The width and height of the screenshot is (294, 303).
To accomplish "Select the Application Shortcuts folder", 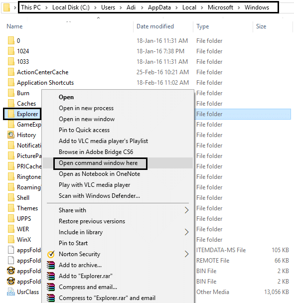I will (x=45, y=83).
